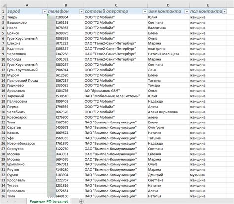The image size is (234, 204).
Task: Select the мужчина cell in row 32
Action: 208,175
